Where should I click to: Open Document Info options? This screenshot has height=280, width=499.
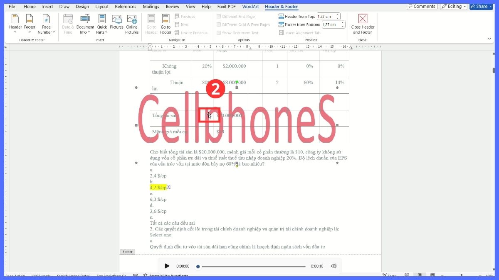click(85, 24)
